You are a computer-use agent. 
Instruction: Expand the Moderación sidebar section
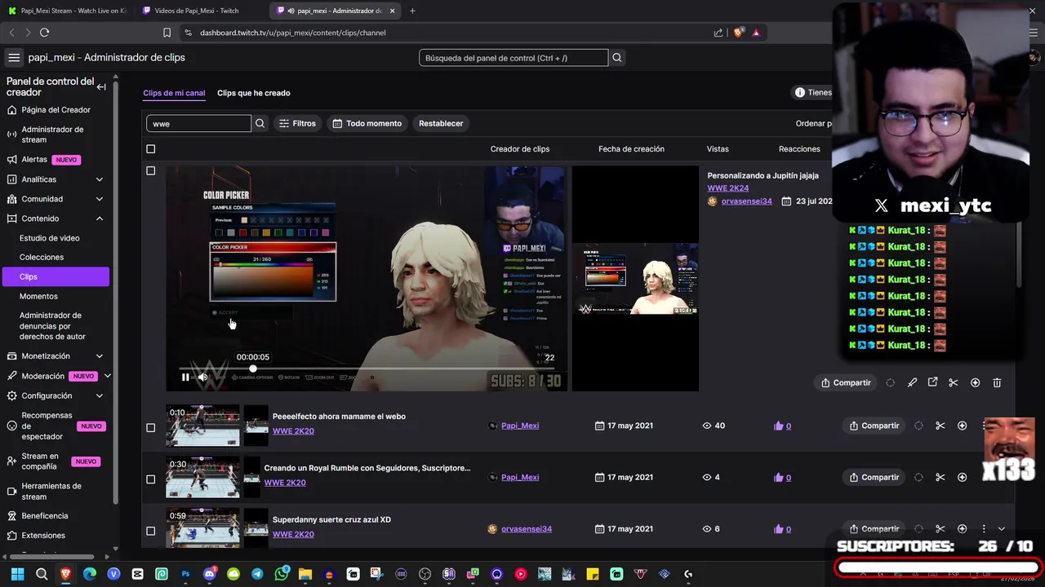(107, 376)
